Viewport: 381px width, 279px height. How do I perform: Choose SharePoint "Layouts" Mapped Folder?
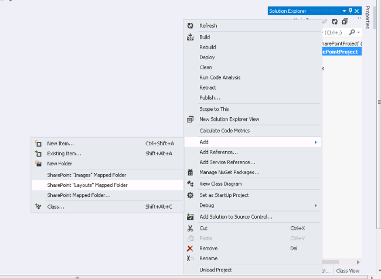pyautogui.click(x=107, y=185)
